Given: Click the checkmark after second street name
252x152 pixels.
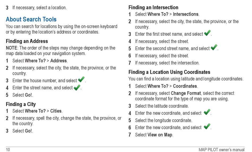Looking at the screenshot, I should pos(214,47).
